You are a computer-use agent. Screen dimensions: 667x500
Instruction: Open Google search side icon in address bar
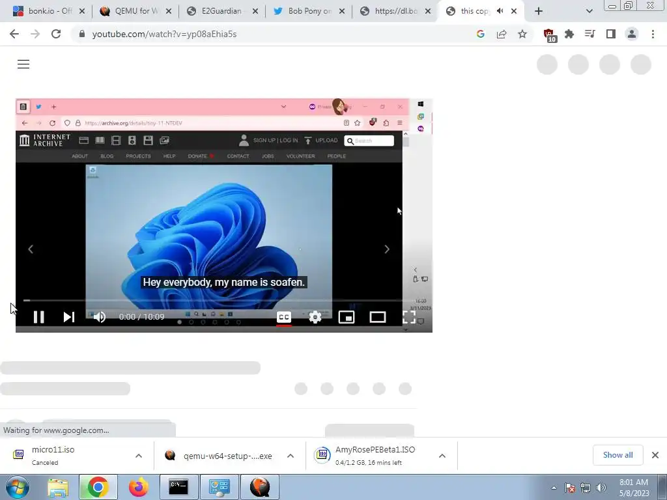point(481,34)
